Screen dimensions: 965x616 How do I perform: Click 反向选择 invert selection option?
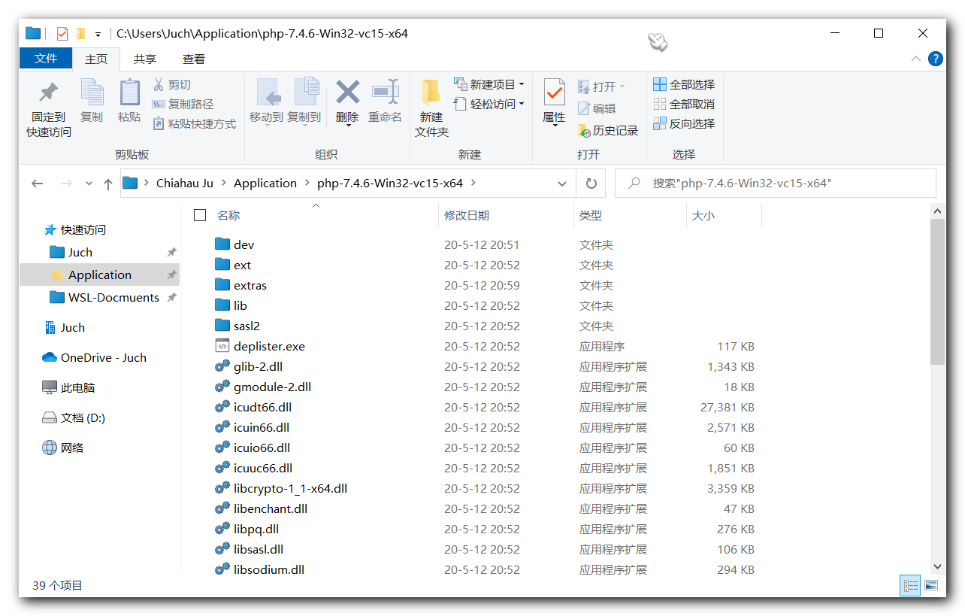point(684,124)
